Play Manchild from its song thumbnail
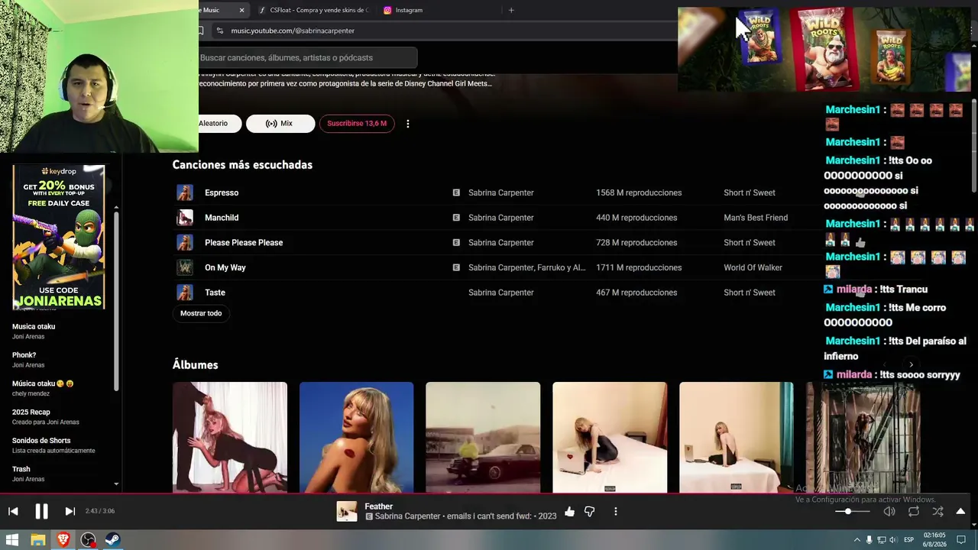Viewport: 978px width, 550px height. [x=185, y=218]
